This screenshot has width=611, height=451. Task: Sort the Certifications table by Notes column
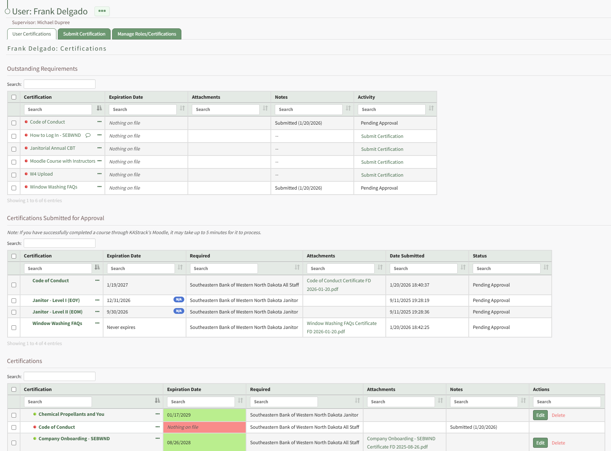523,401
